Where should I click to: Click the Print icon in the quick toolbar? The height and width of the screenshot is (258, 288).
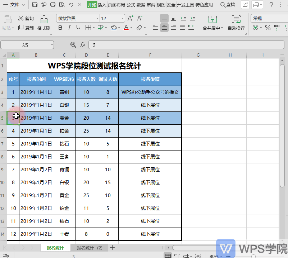[53, 5]
